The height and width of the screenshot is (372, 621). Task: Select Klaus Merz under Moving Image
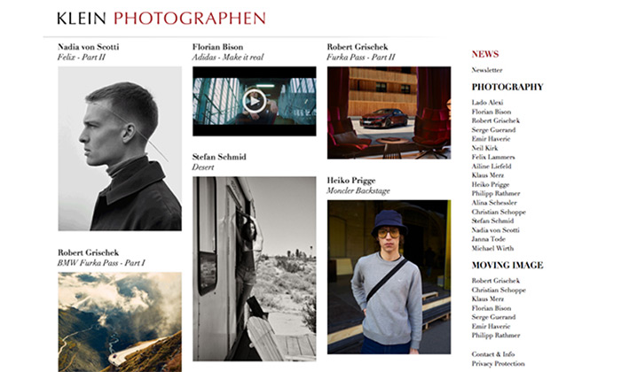(488, 298)
